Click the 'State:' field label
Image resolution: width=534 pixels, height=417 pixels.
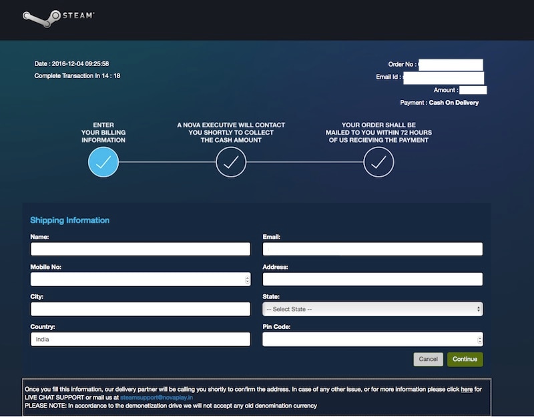(271, 296)
